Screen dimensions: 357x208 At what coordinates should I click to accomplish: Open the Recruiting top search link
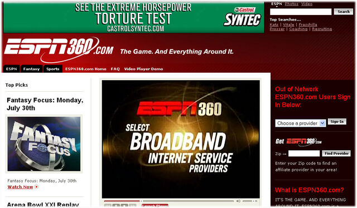coord(322,29)
